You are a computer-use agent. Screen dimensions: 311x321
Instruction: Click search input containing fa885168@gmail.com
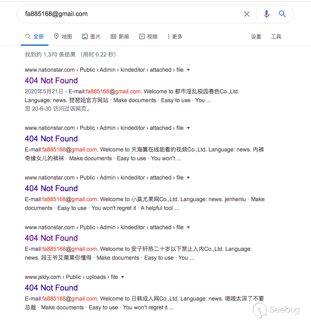coord(131,14)
